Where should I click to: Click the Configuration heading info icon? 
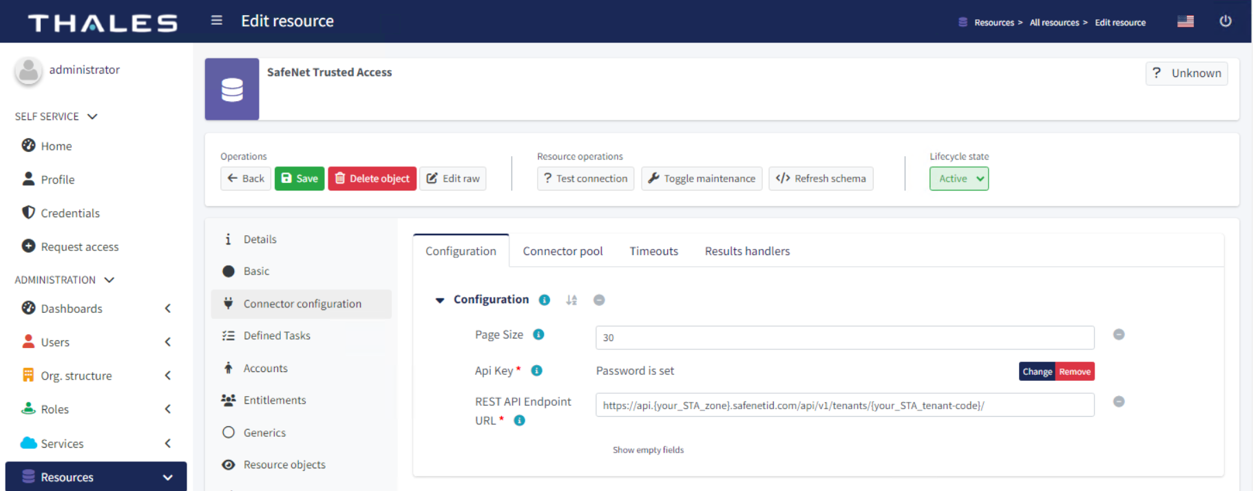(x=544, y=300)
